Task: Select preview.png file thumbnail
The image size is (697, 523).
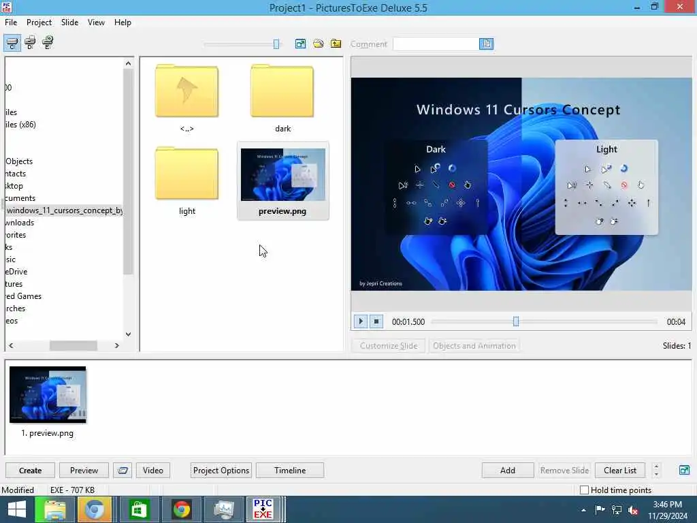Action: 282,180
